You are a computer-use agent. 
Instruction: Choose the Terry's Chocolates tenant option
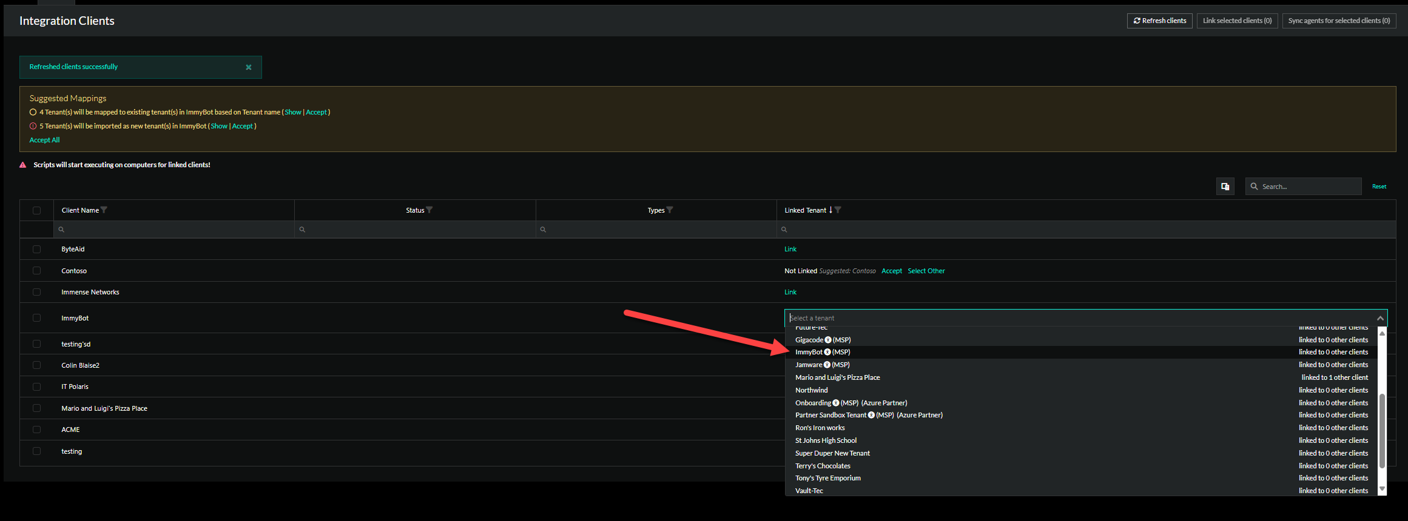pos(823,466)
